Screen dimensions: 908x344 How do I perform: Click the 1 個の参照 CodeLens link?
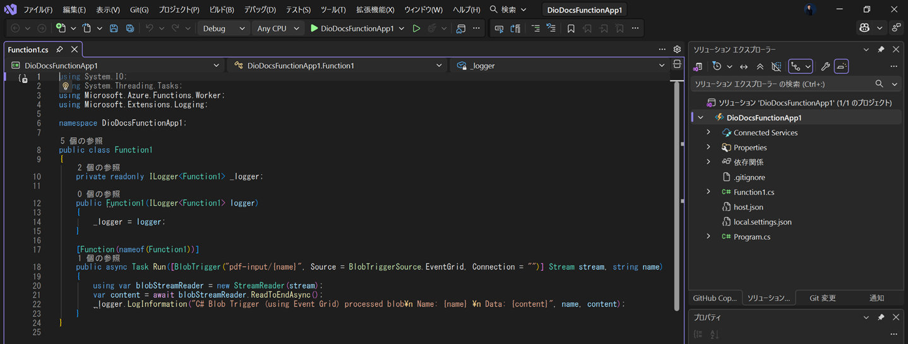[99, 258]
